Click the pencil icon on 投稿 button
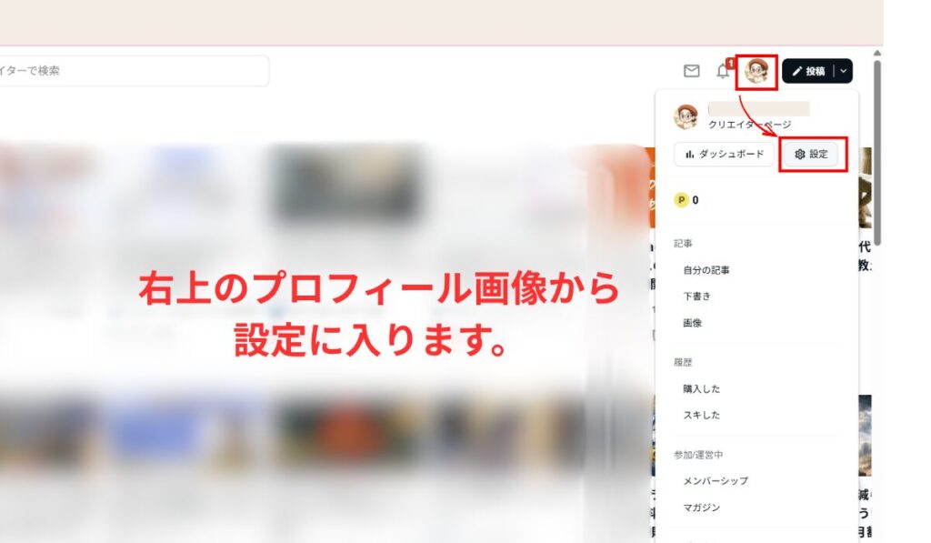 797,71
